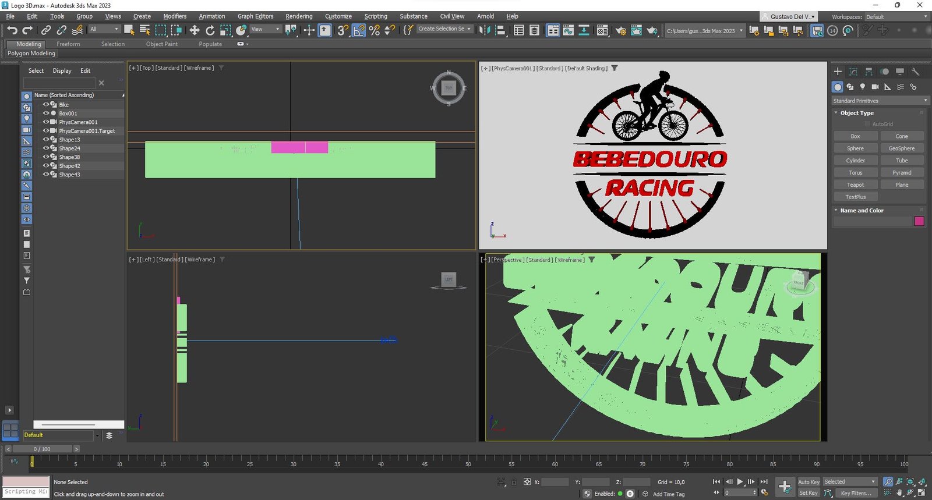
Task: Click the Sphere primitive button
Action: coord(855,148)
